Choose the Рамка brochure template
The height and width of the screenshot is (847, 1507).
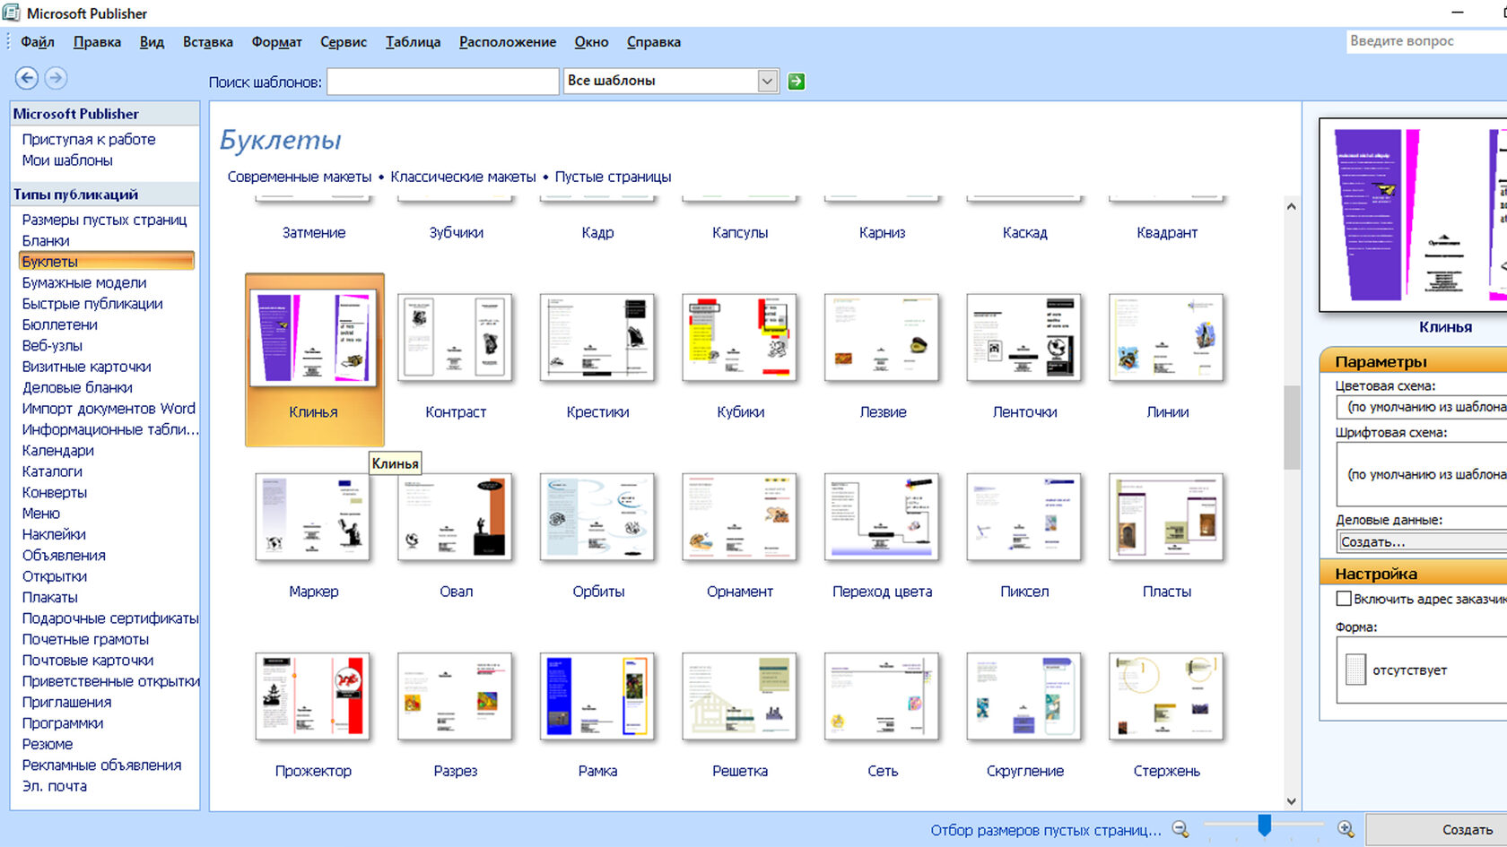click(x=597, y=696)
